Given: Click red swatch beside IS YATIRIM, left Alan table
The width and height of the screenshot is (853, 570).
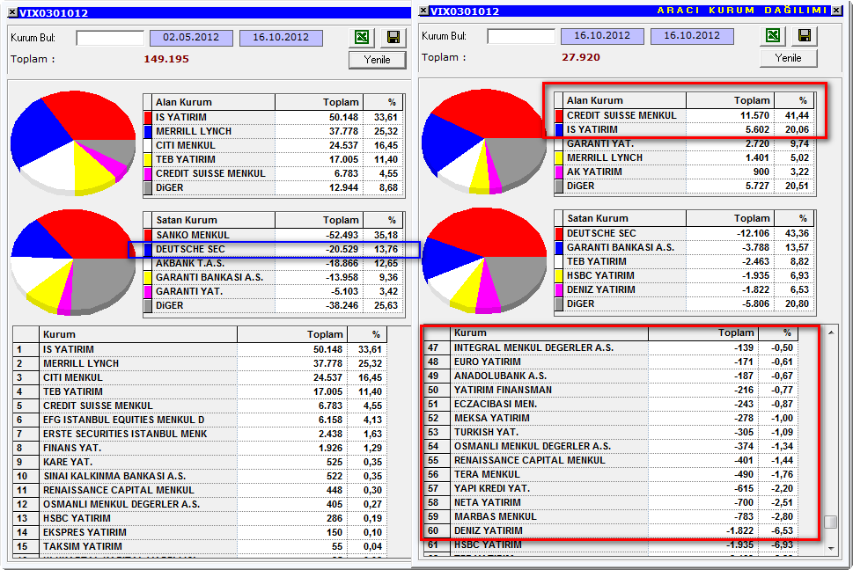Looking at the screenshot, I should pyautogui.click(x=147, y=117).
